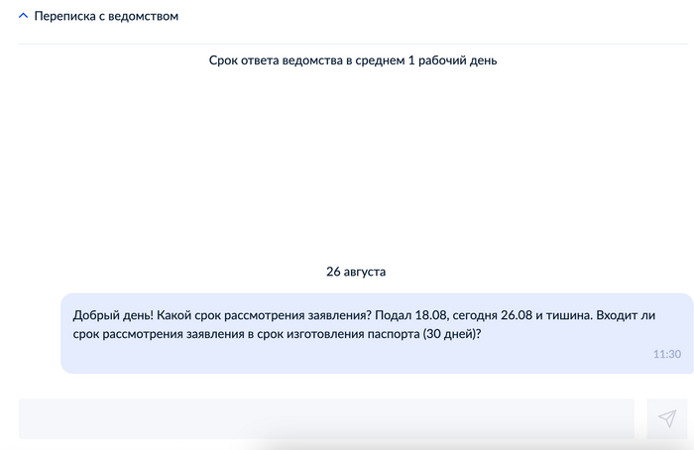Send the message with paper plane icon
Screen dimensions: 694x450
pyautogui.click(x=666, y=418)
